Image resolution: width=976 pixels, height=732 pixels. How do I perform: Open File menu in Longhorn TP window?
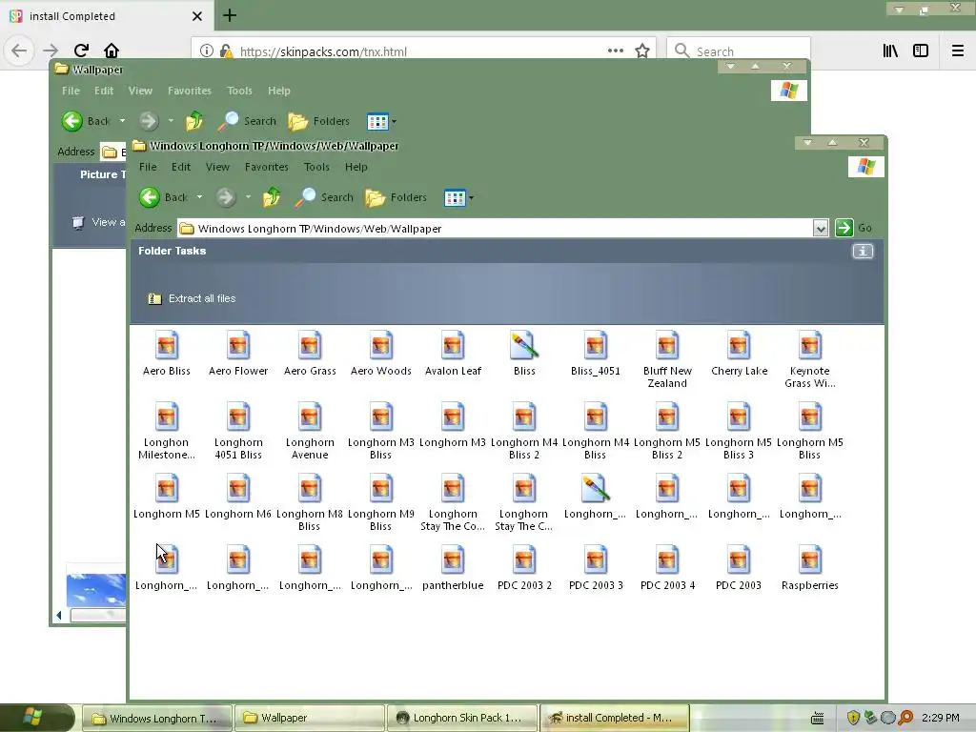(x=148, y=167)
